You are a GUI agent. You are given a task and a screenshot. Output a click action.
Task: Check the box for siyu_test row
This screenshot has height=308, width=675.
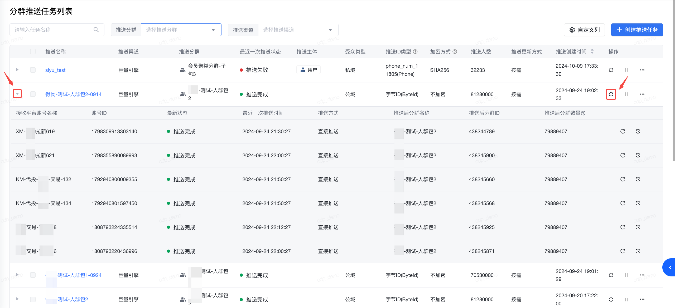pyautogui.click(x=33, y=70)
